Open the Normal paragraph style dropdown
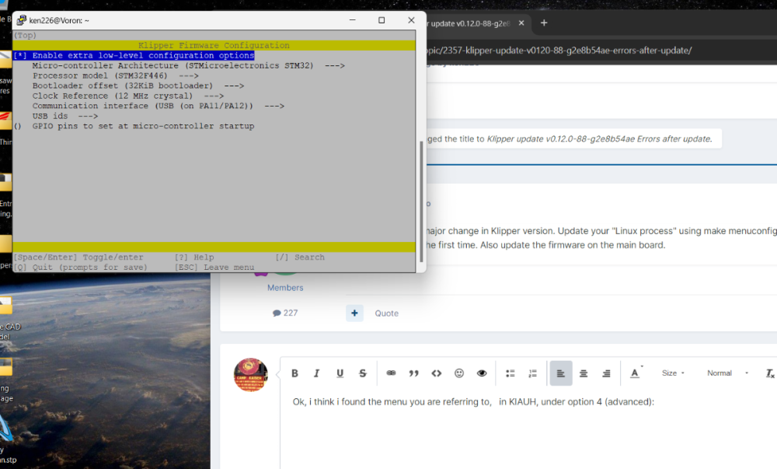The width and height of the screenshot is (777, 469). coord(727,373)
